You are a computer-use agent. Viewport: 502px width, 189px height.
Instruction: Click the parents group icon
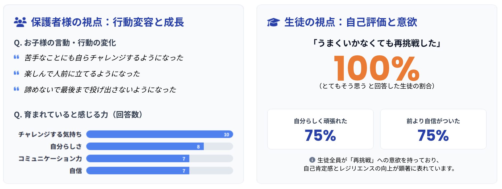pos(20,22)
